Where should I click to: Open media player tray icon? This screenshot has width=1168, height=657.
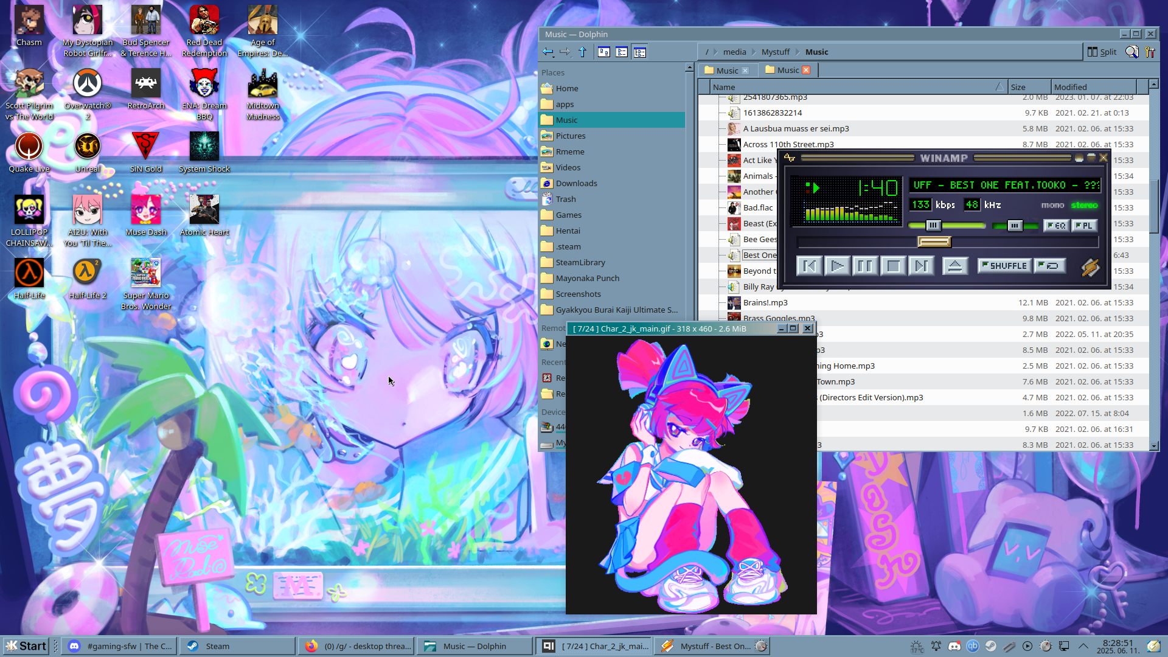coord(1027,646)
